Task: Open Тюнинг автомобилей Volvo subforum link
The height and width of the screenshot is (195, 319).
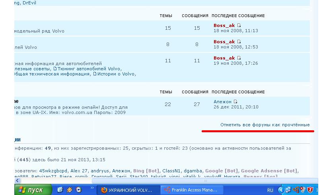Action: pyautogui.click(x=83, y=68)
